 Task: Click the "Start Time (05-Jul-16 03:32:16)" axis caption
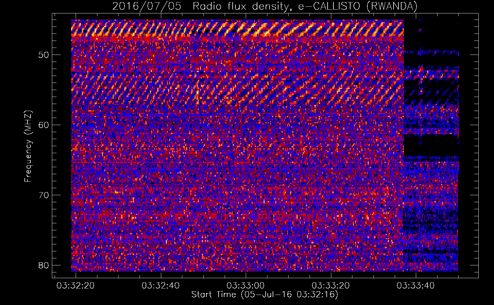pyautogui.click(x=265, y=295)
